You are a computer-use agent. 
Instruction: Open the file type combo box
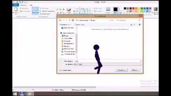coord(108,65)
